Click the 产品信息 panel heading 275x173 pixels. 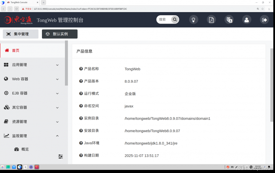click(x=84, y=51)
